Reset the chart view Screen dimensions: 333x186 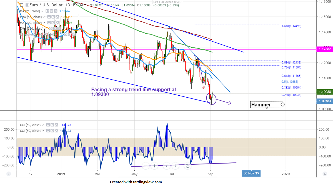(x=187, y=166)
